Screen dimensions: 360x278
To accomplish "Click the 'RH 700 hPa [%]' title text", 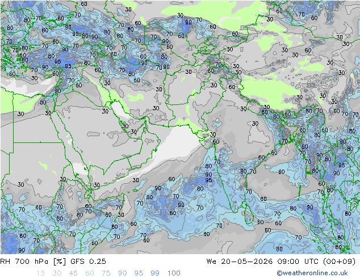I will click(33, 262).
